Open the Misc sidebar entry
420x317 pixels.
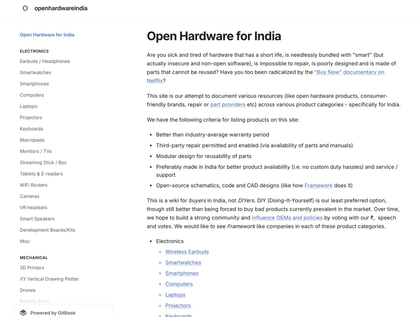click(25, 241)
